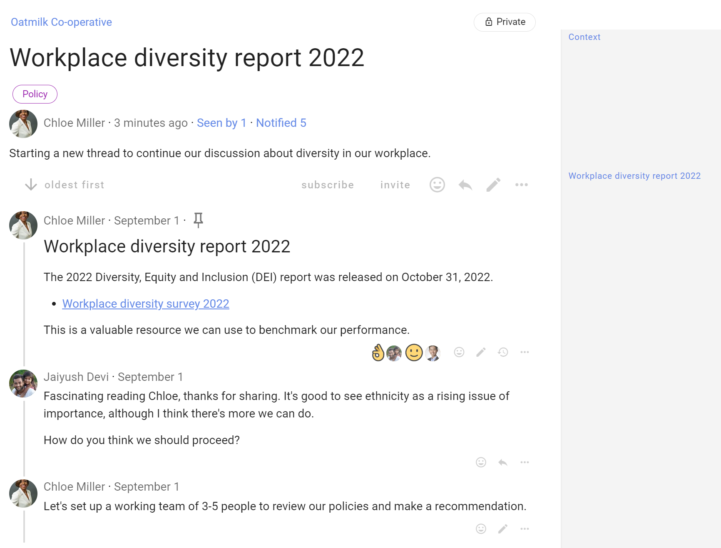The height and width of the screenshot is (548, 721).
Task: React to Jaiyush Devi's comment
Action: point(481,462)
